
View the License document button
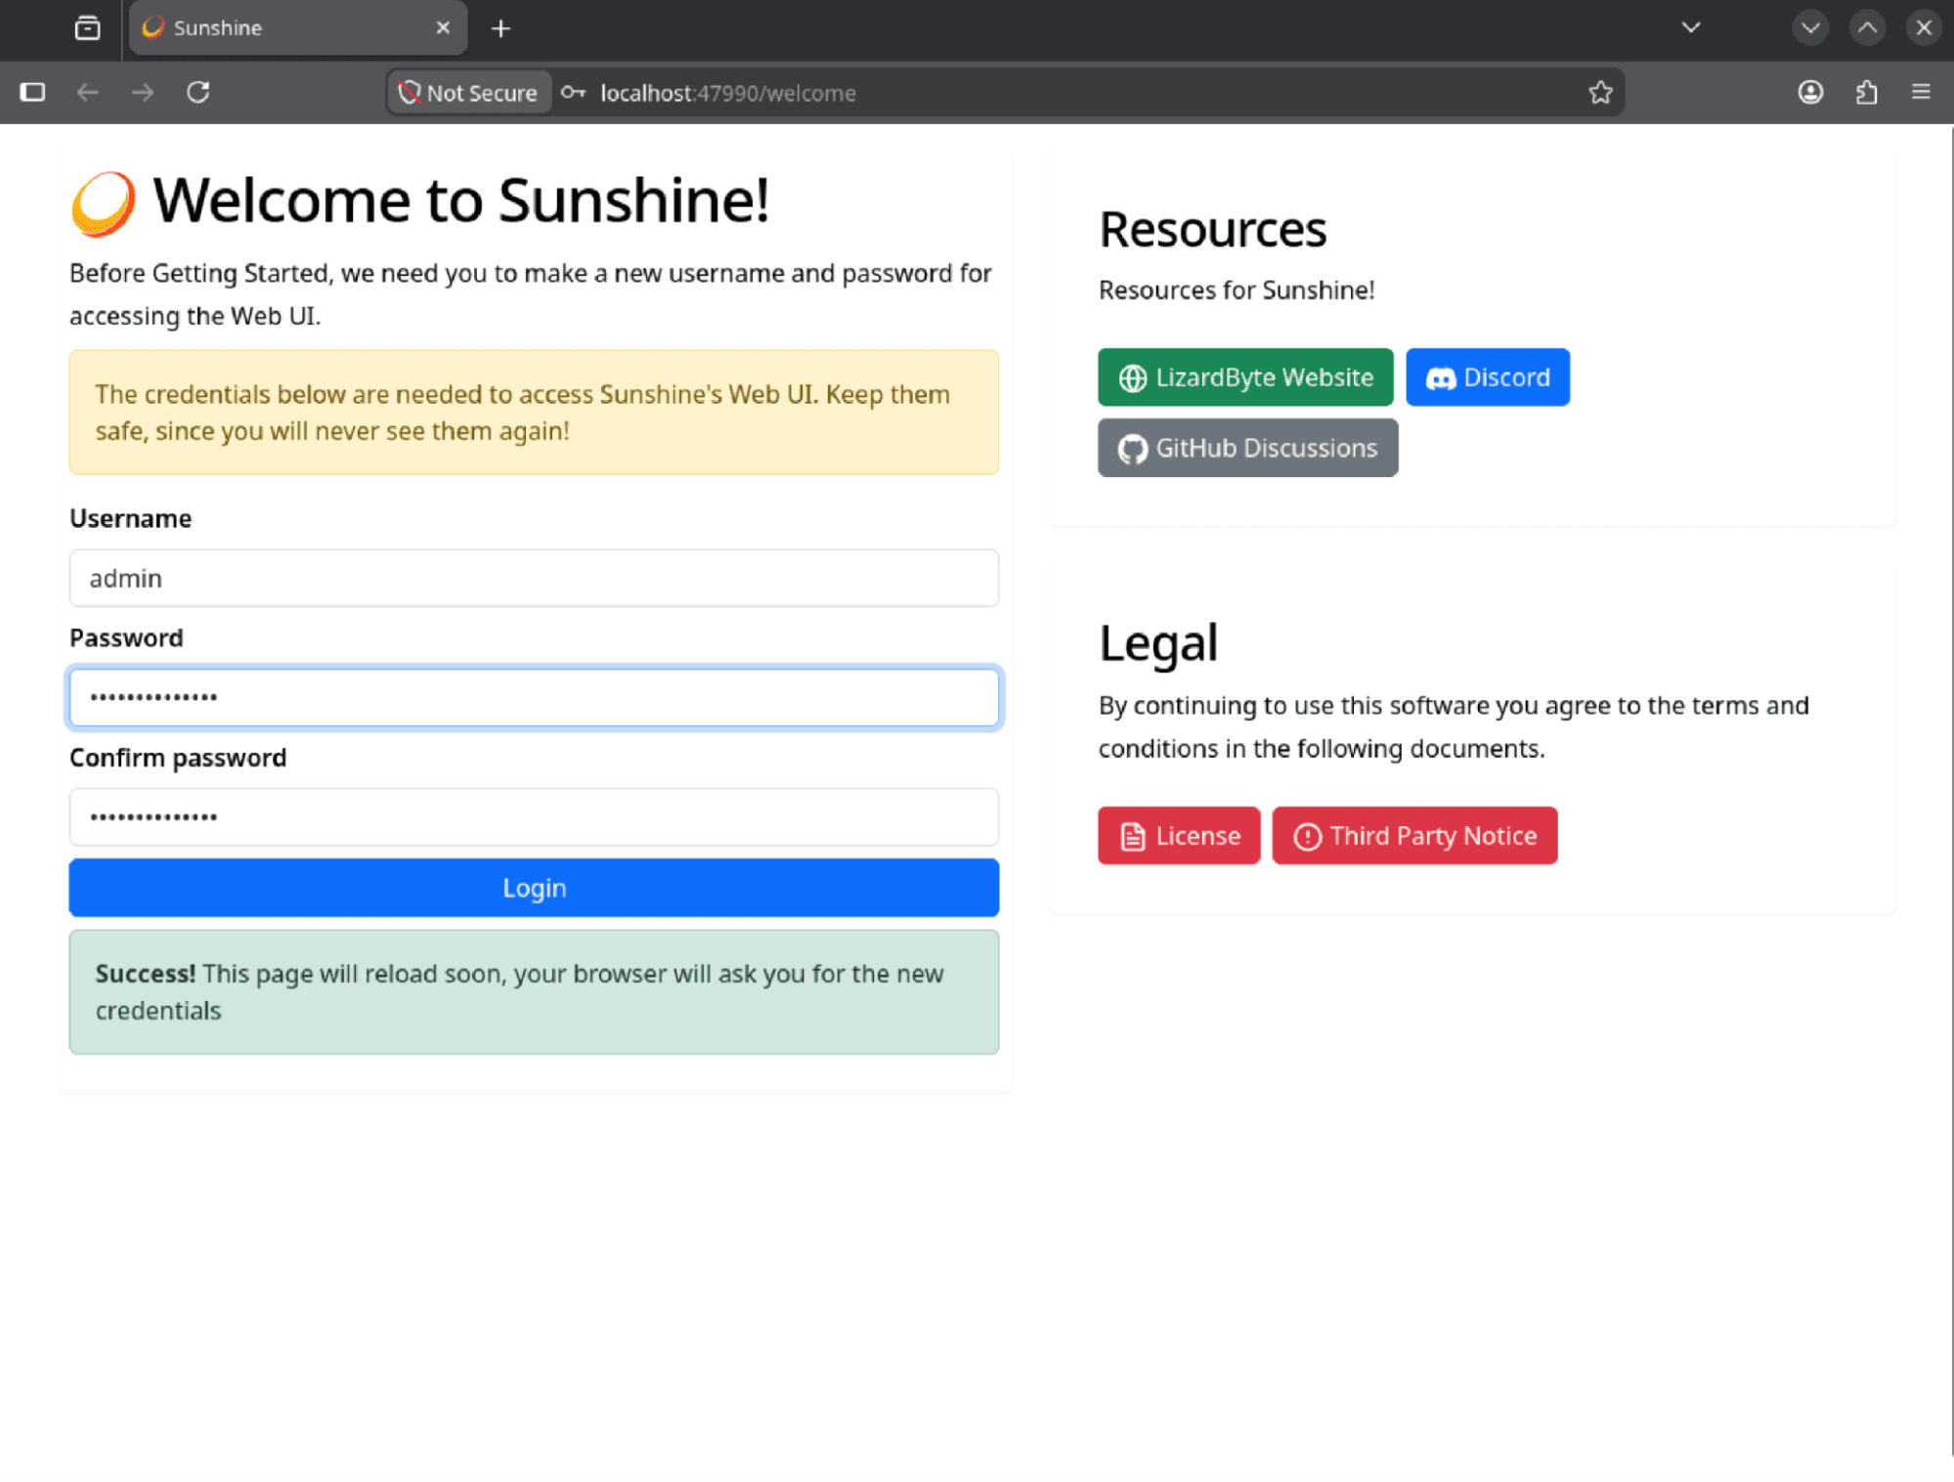tap(1179, 836)
